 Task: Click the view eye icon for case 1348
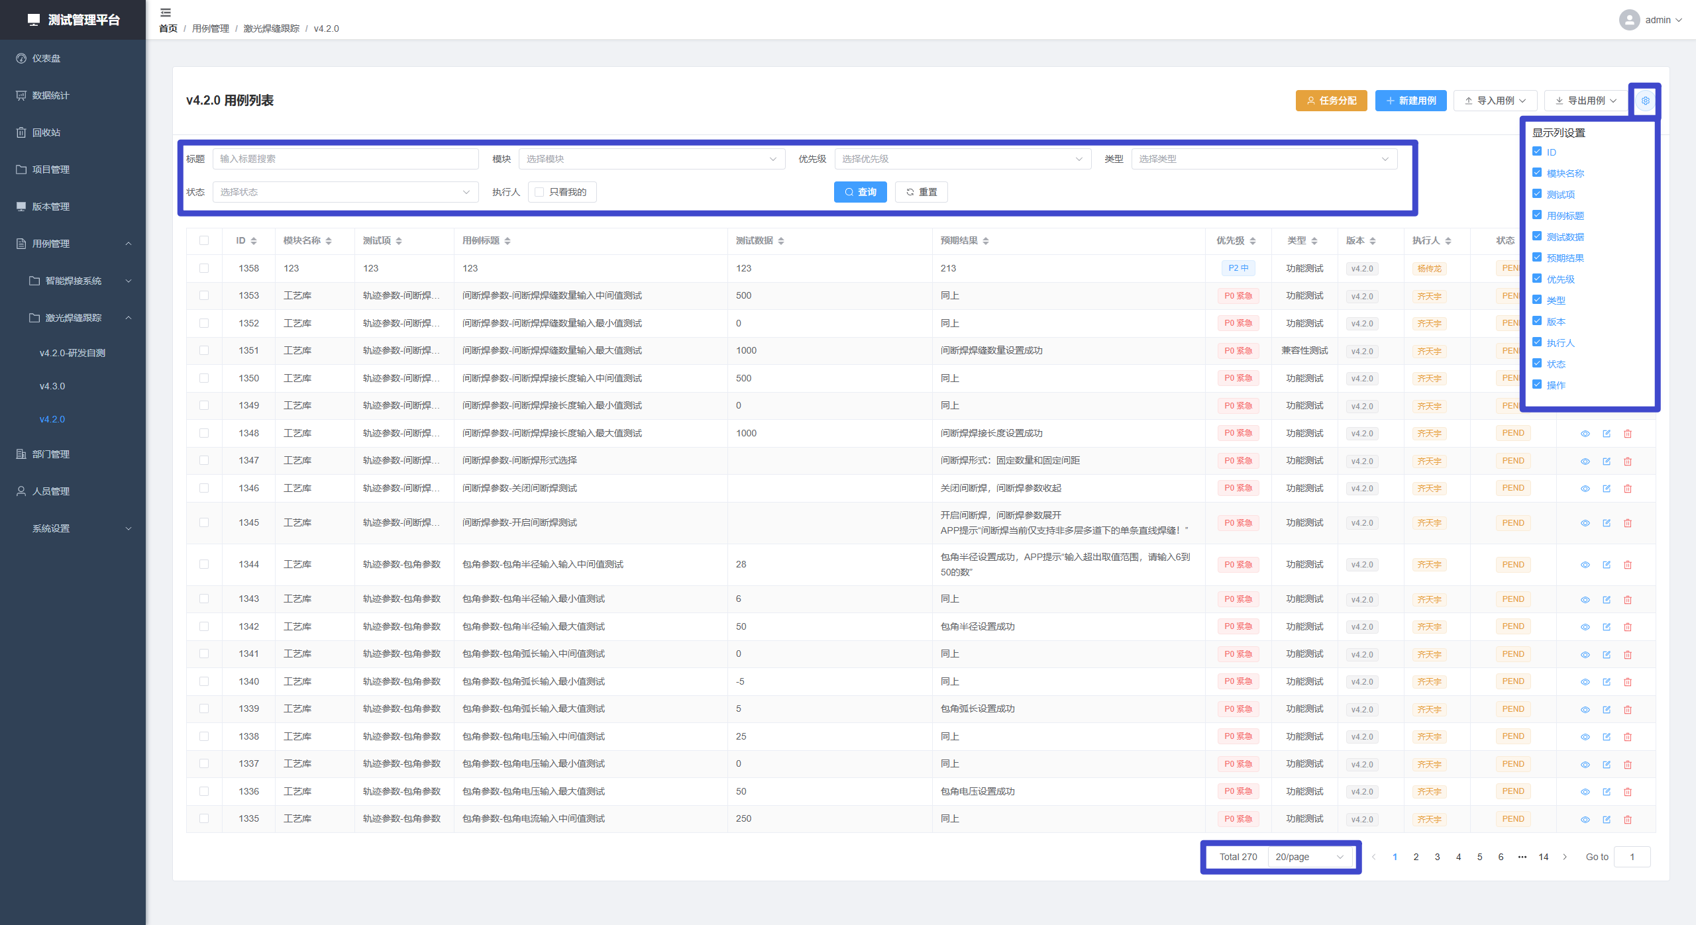click(x=1585, y=434)
